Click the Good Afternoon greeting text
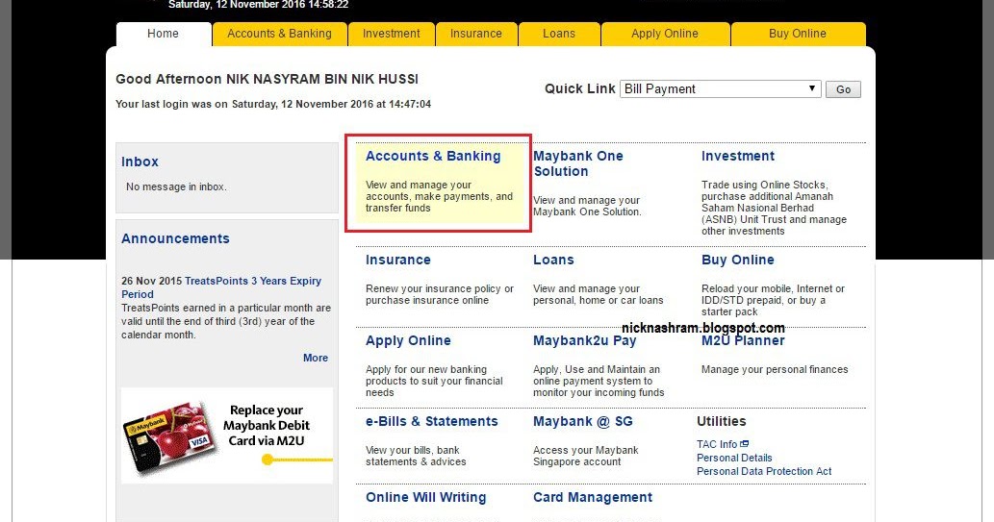This screenshot has width=994, height=522. click(x=267, y=79)
